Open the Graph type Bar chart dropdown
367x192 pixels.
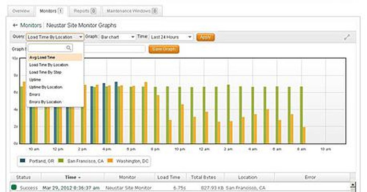point(117,37)
